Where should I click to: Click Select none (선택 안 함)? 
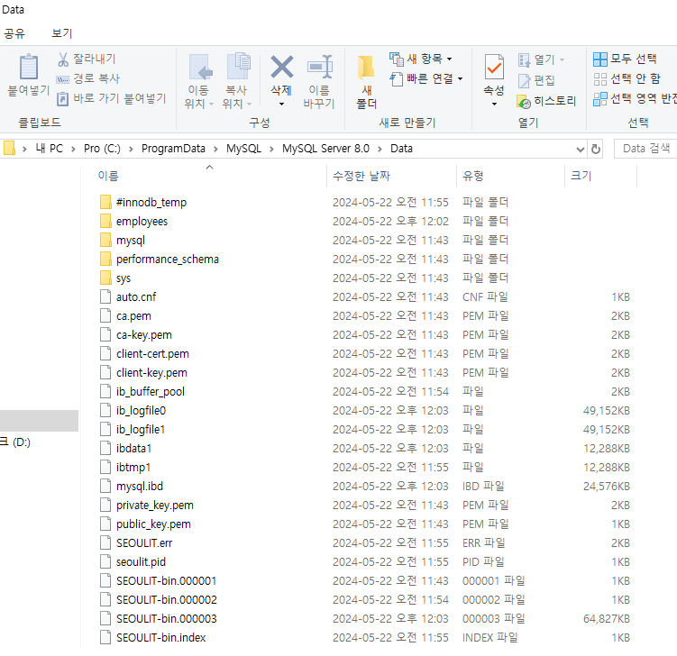627,79
